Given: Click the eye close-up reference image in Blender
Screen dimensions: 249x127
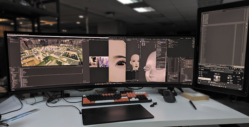Looking at the screenshot, I should (117, 61).
